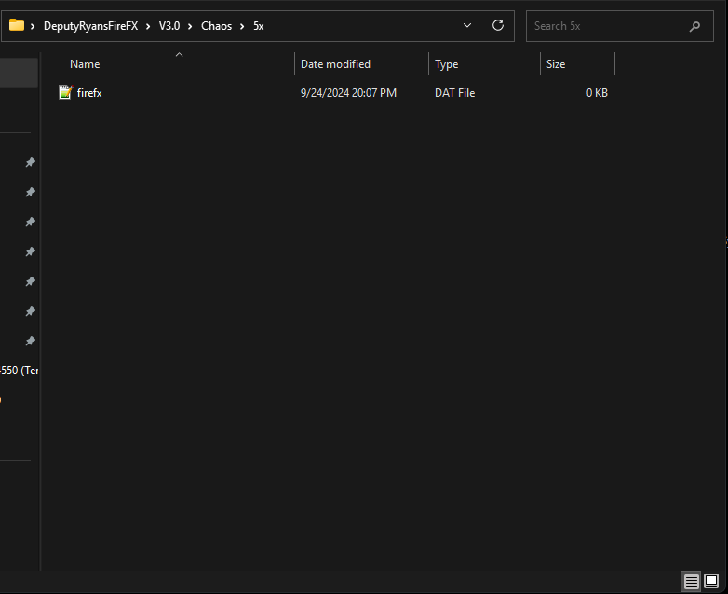The image size is (728, 594).
Task: Click the DAT File type cell
Action: tap(455, 93)
